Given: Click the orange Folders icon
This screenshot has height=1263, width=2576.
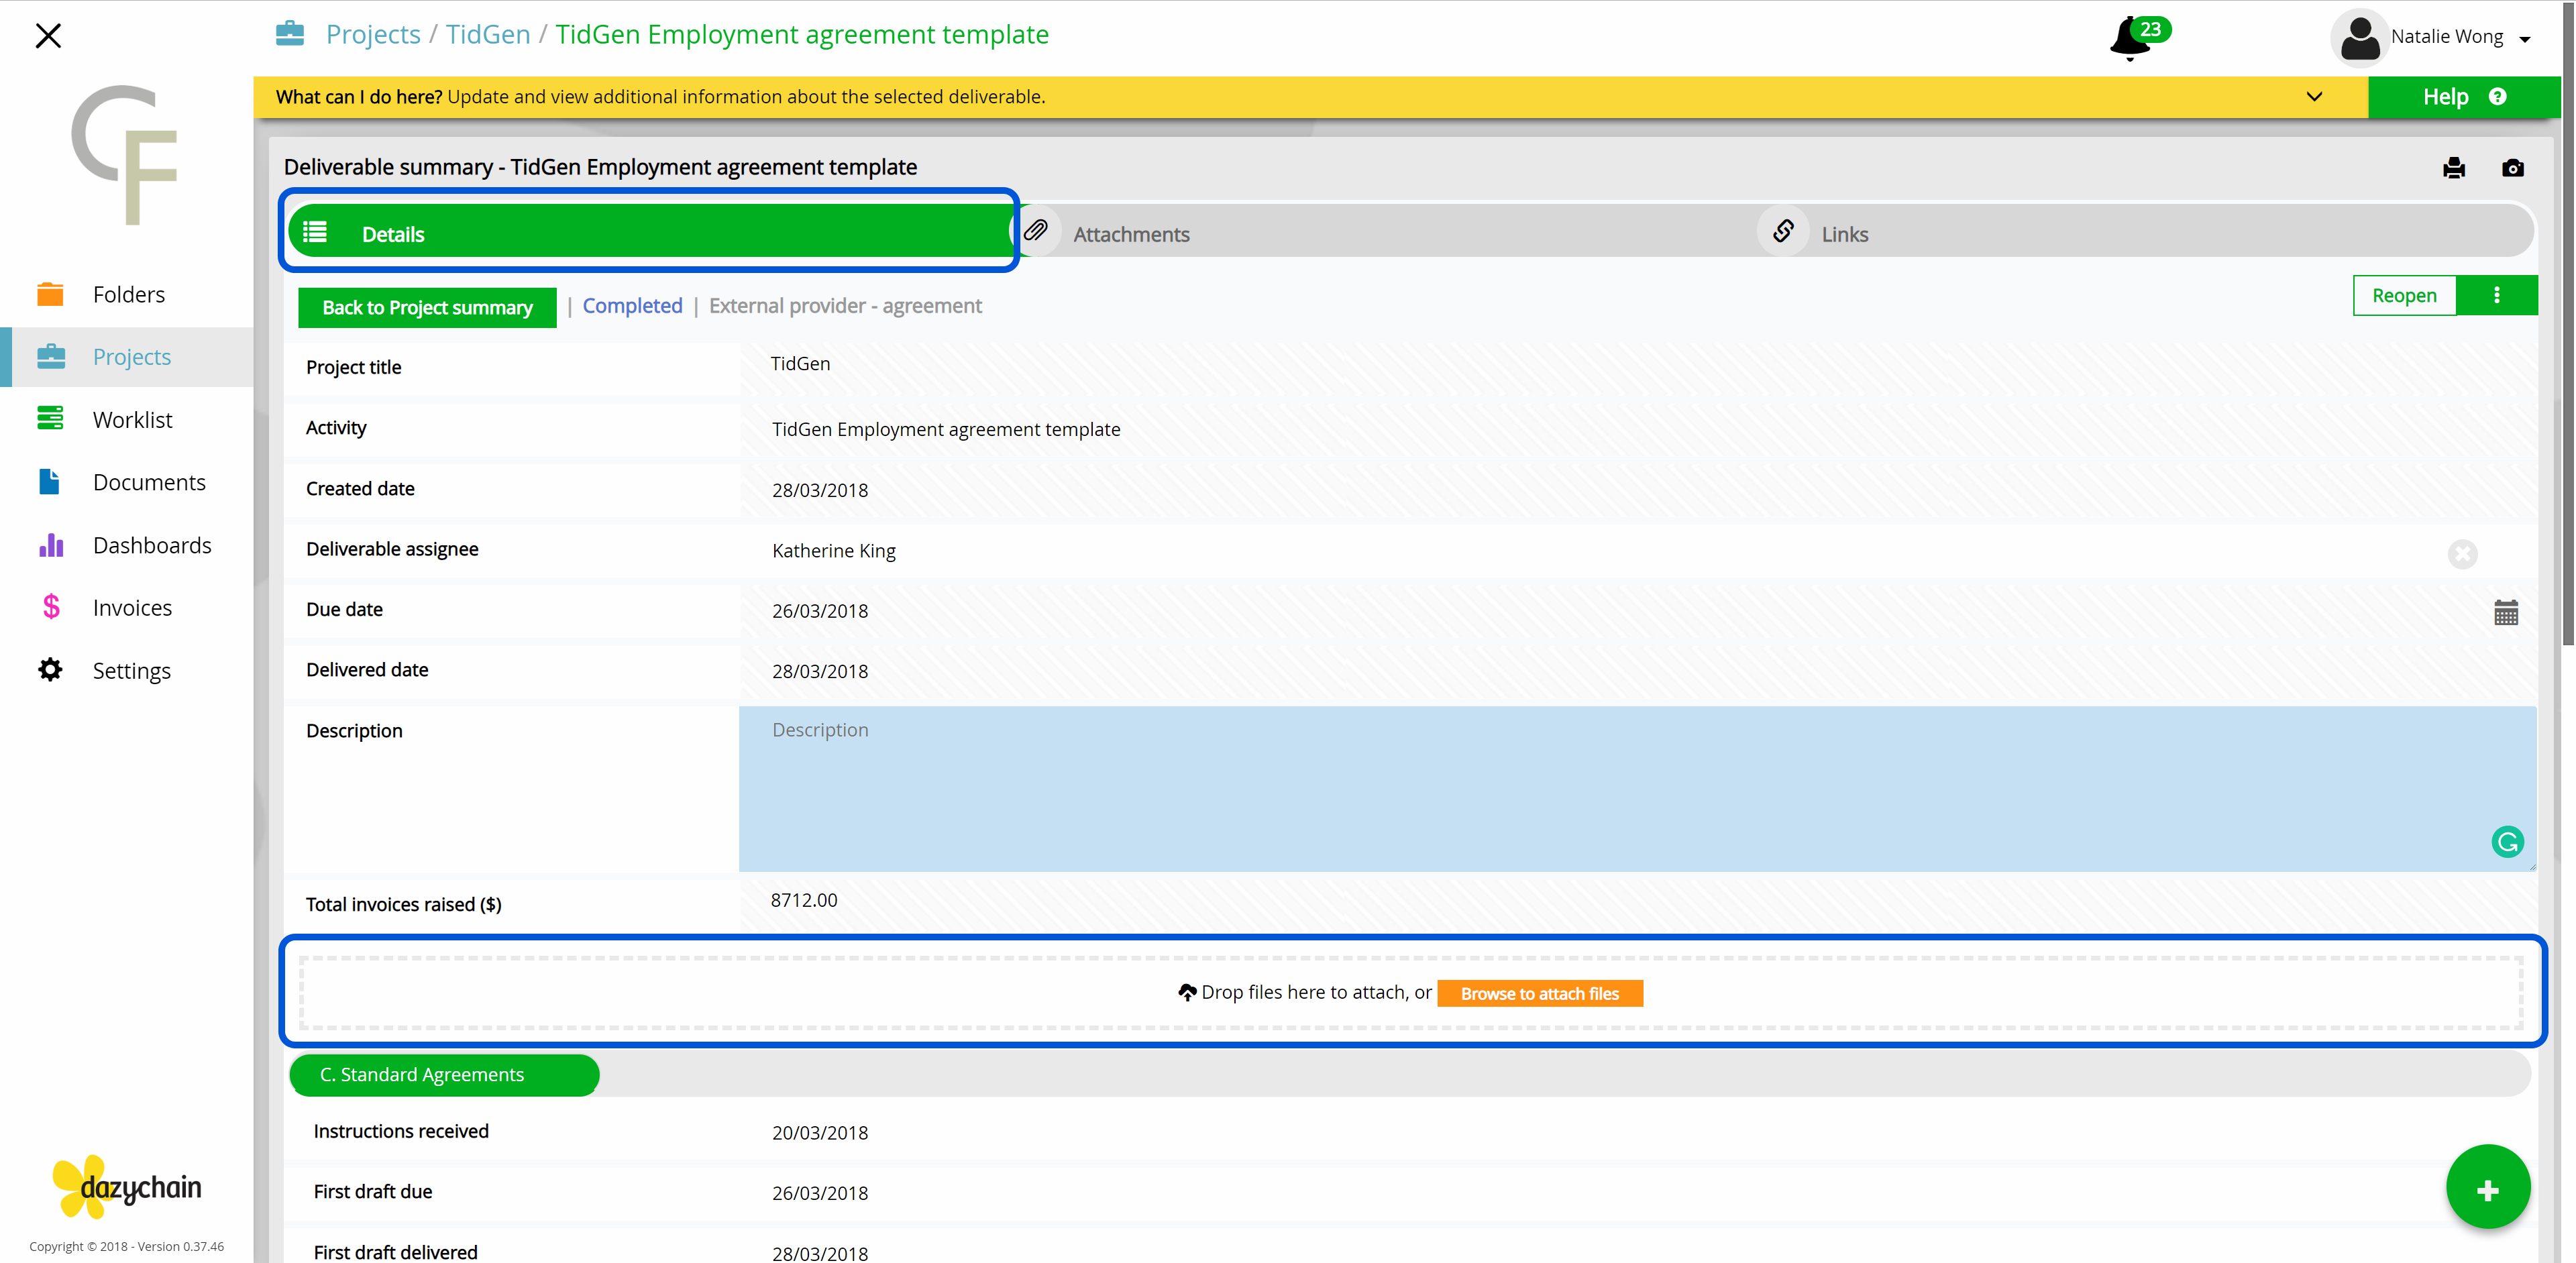Looking at the screenshot, I should point(50,294).
